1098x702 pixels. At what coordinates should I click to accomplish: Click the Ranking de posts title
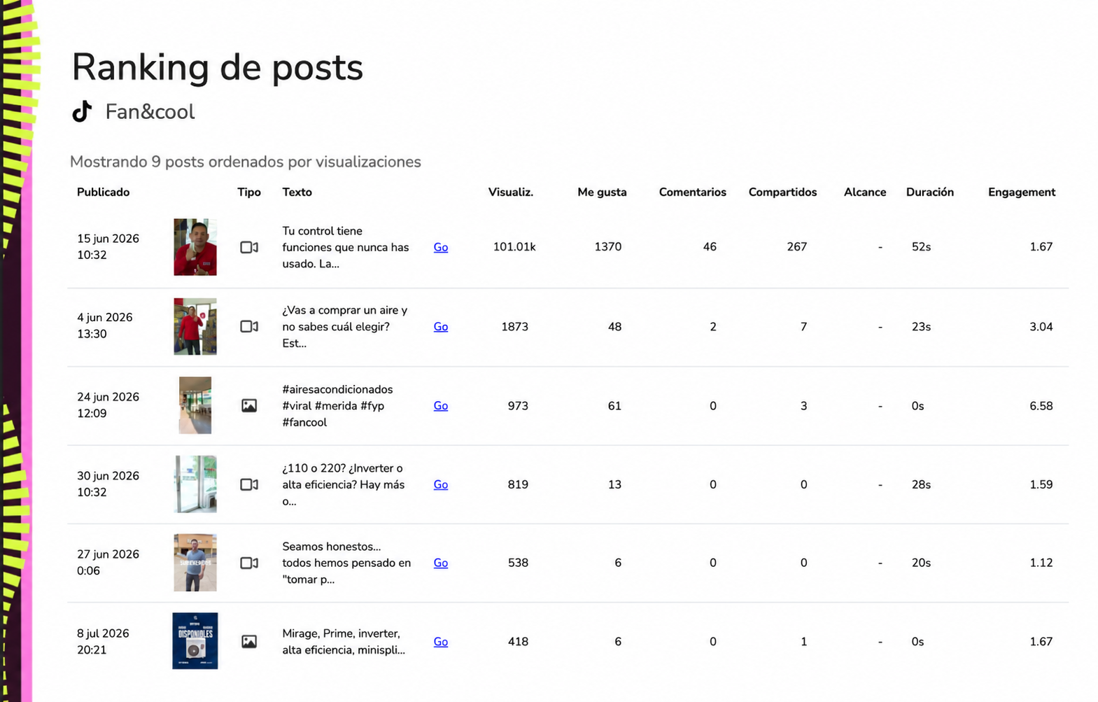click(x=218, y=67)
